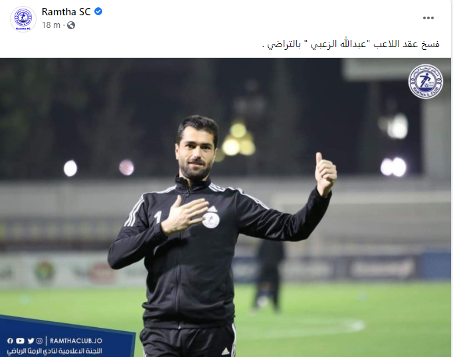Image resolution: width=453 pixels, height=357 pixels.
Task: Open the Ramtha SC profile avatar
Action: 23,19
